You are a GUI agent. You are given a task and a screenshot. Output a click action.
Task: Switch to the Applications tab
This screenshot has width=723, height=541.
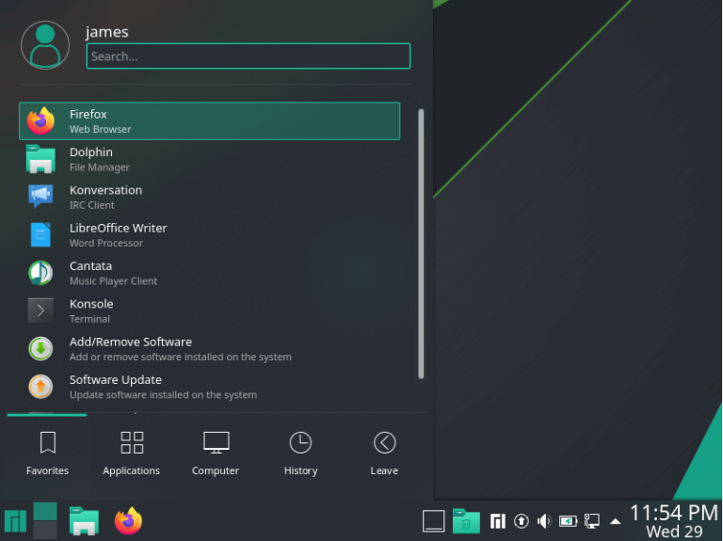pyautogui.click(x=132, y=453)
